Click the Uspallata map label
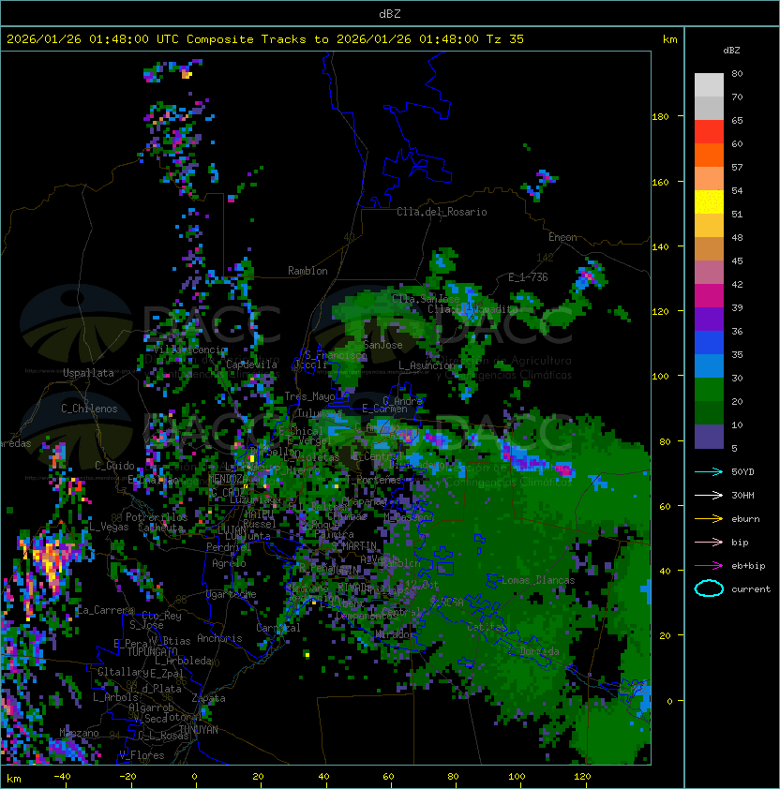Viewport: 780px width, 789px height. 88,373
